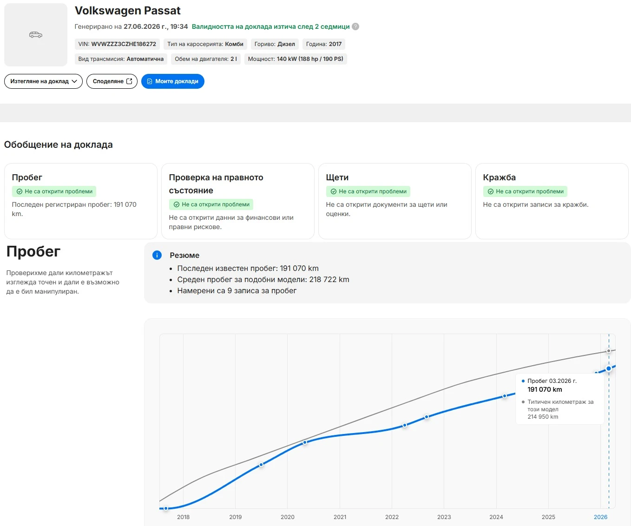Open the Пробег summary card
Screen dimensions: 631x526
click(81, 201)
